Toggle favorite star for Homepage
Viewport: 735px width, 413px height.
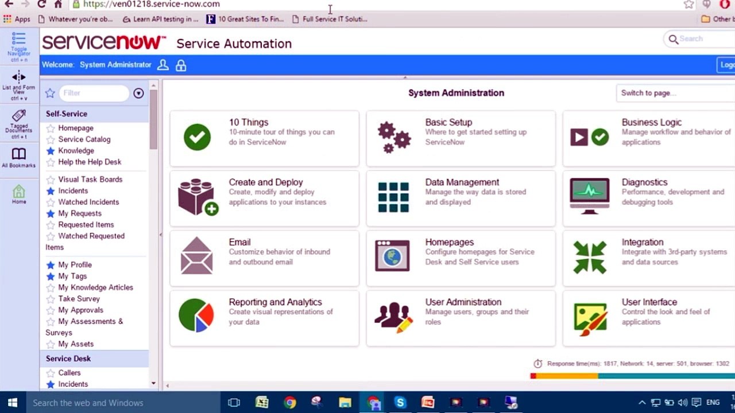51,128
